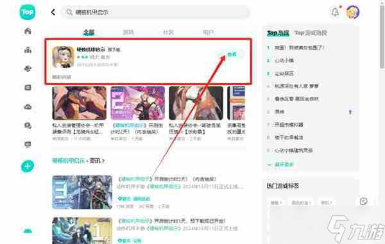Focus the search input field

[155, 12]
